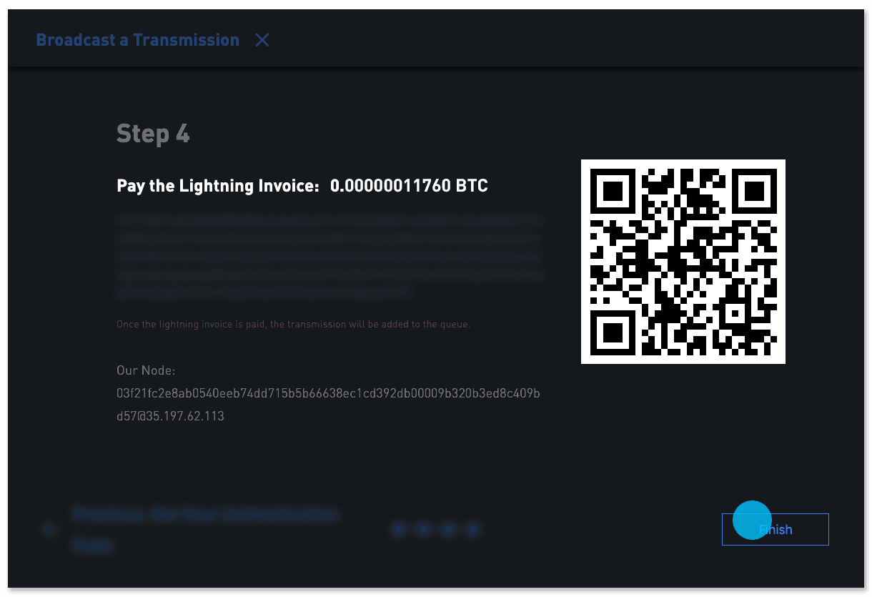Select the blurred lightning invoice text block
The height and width of the screenshot is (597, 872).
(330, 256)
